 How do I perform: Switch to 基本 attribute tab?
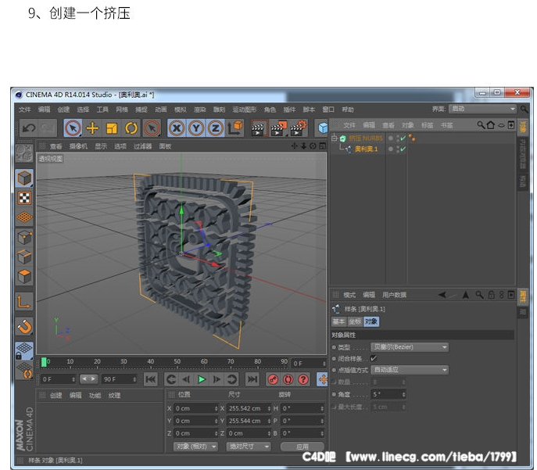pos(338,321)
